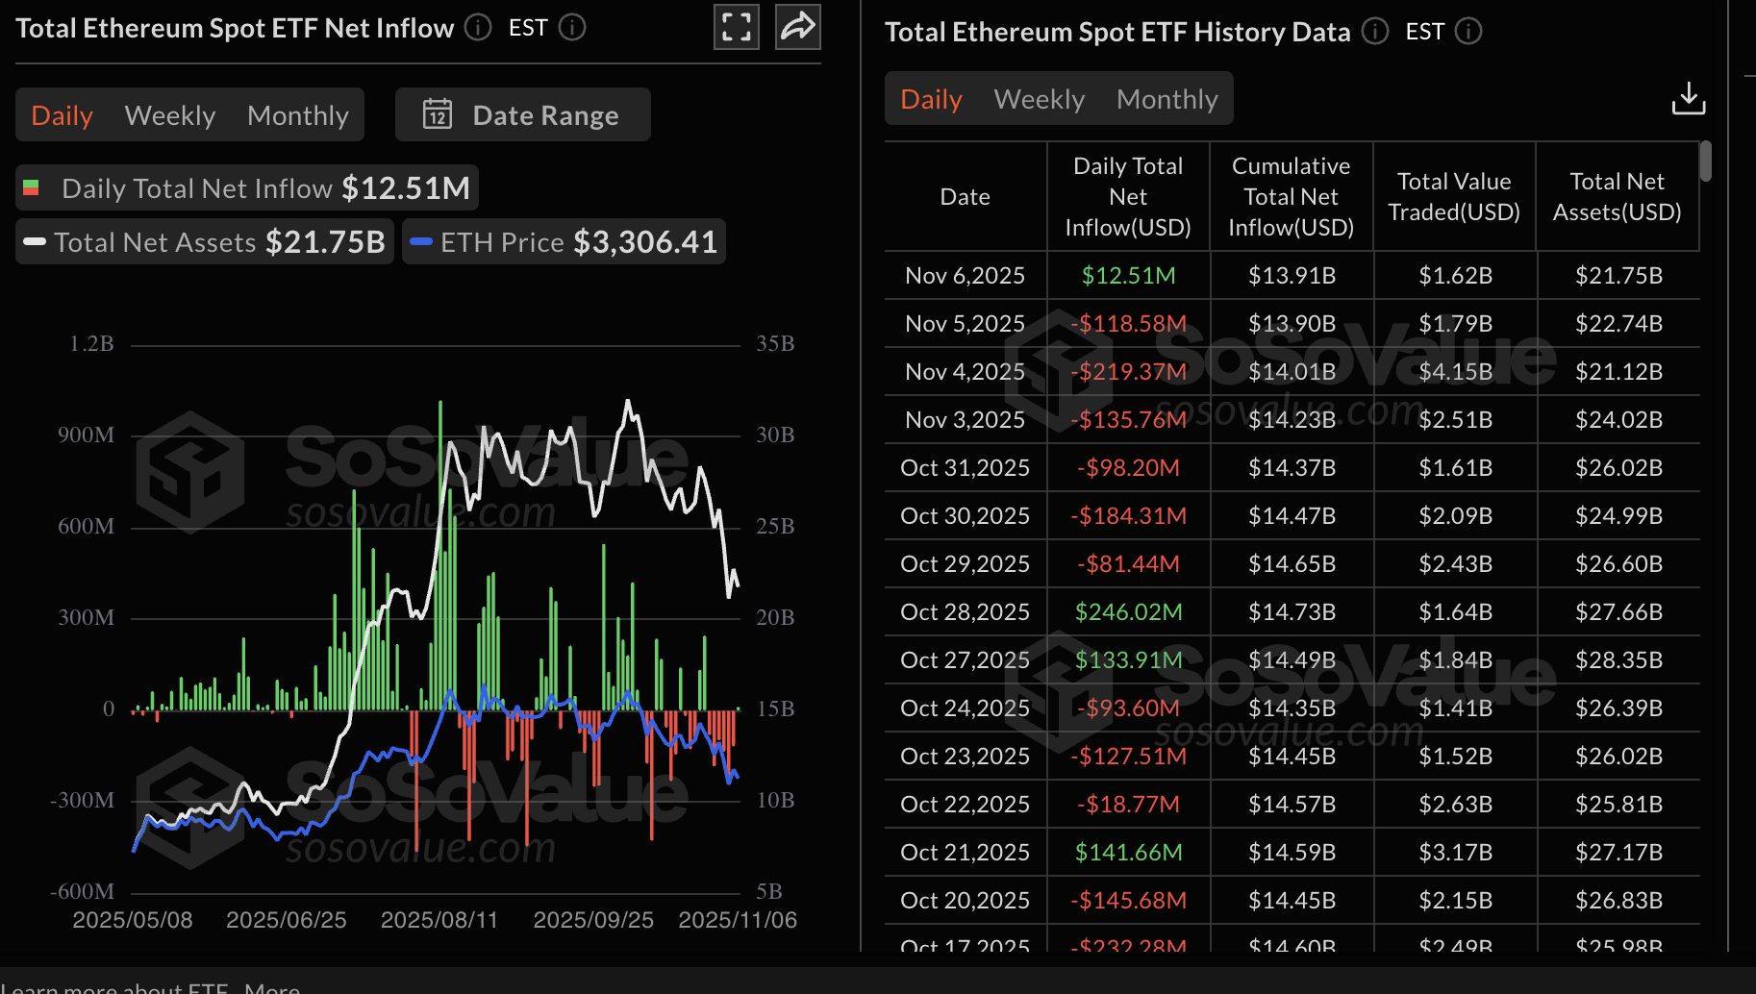Switch left chart to Monthly view

click(x=298, y=114)
